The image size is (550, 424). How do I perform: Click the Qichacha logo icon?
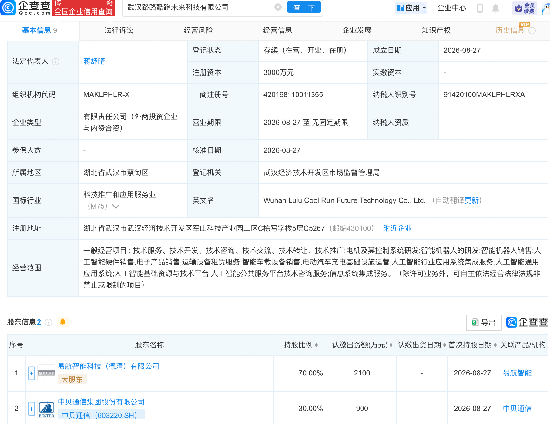(x=8, y=8)
